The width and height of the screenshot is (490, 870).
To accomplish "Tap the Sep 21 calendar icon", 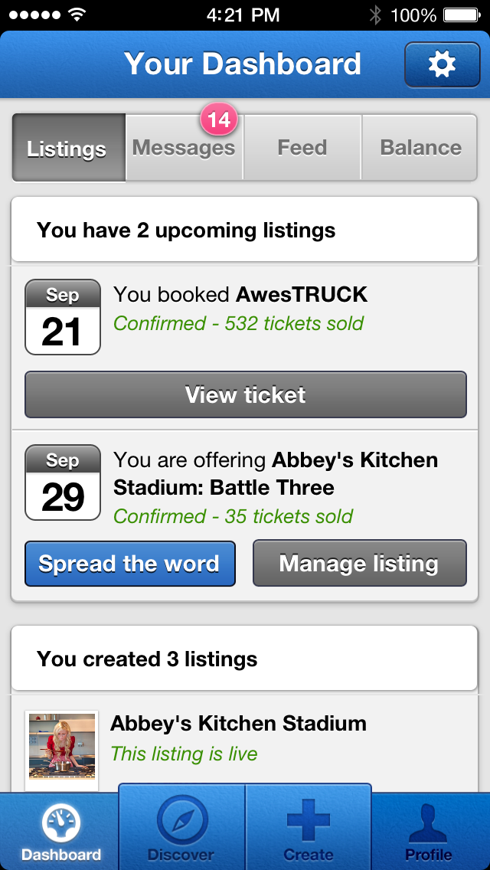I will [x=63, y=317].
